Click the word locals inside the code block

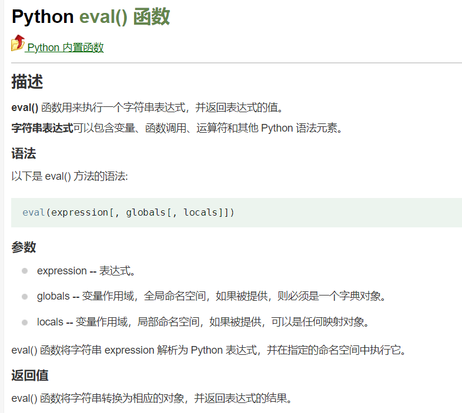pos(200,212)
